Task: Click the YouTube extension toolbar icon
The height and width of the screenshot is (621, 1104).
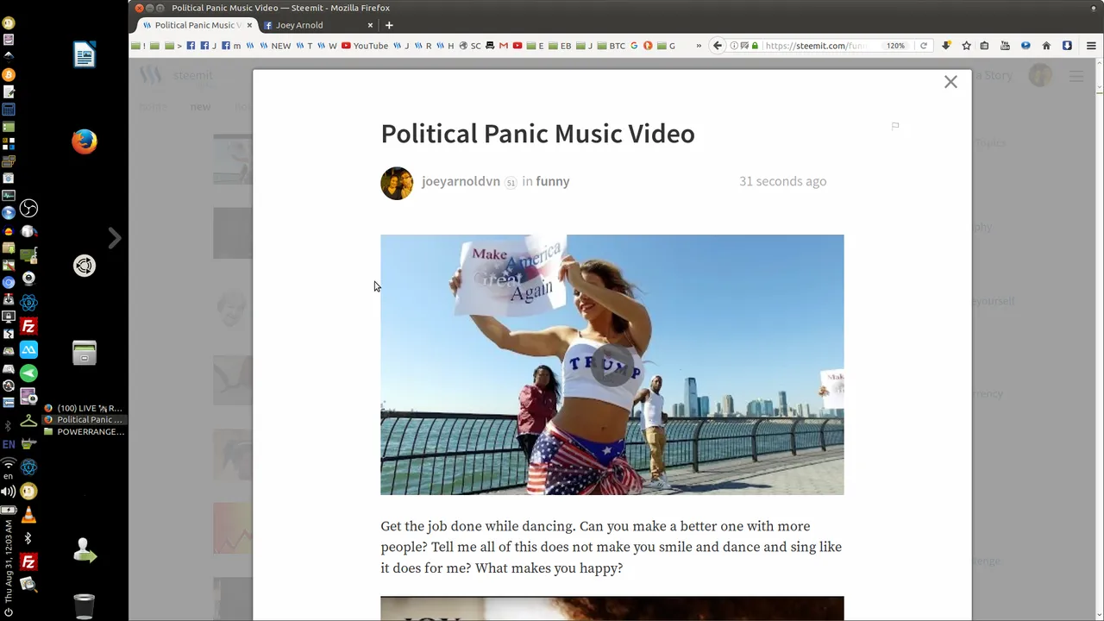Action: point(1005,46)
